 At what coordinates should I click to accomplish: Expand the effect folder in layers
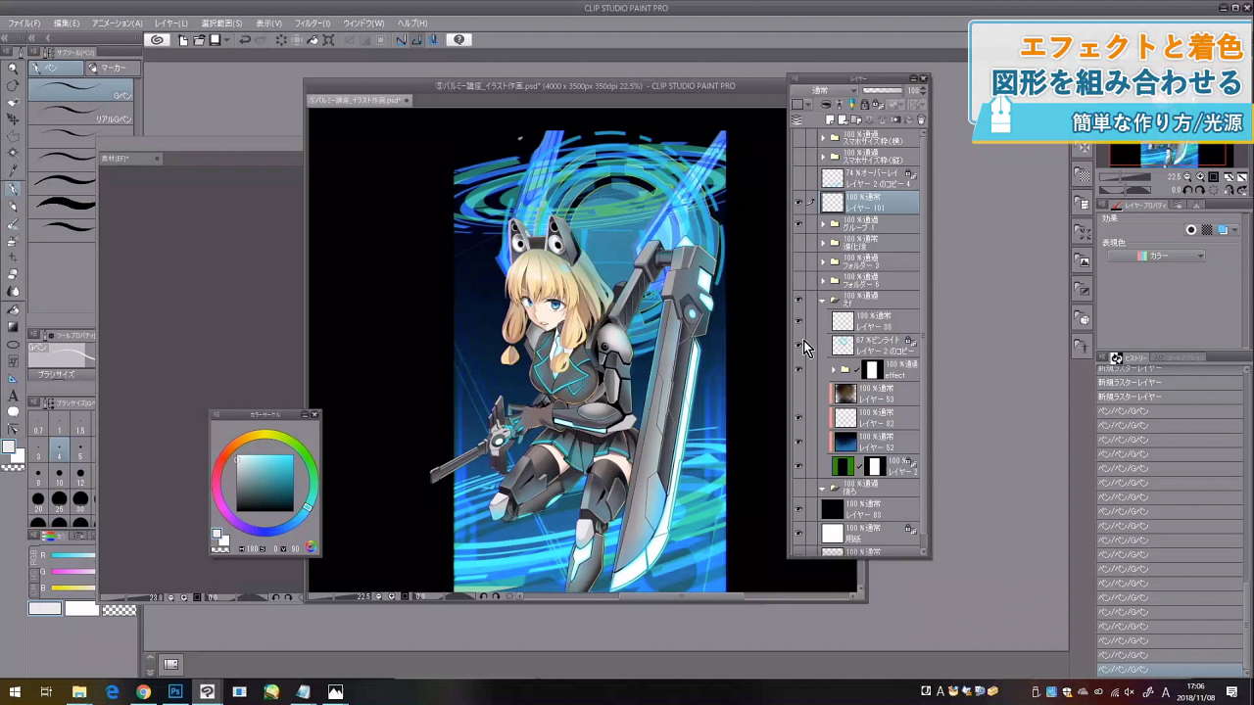[834, 370]
